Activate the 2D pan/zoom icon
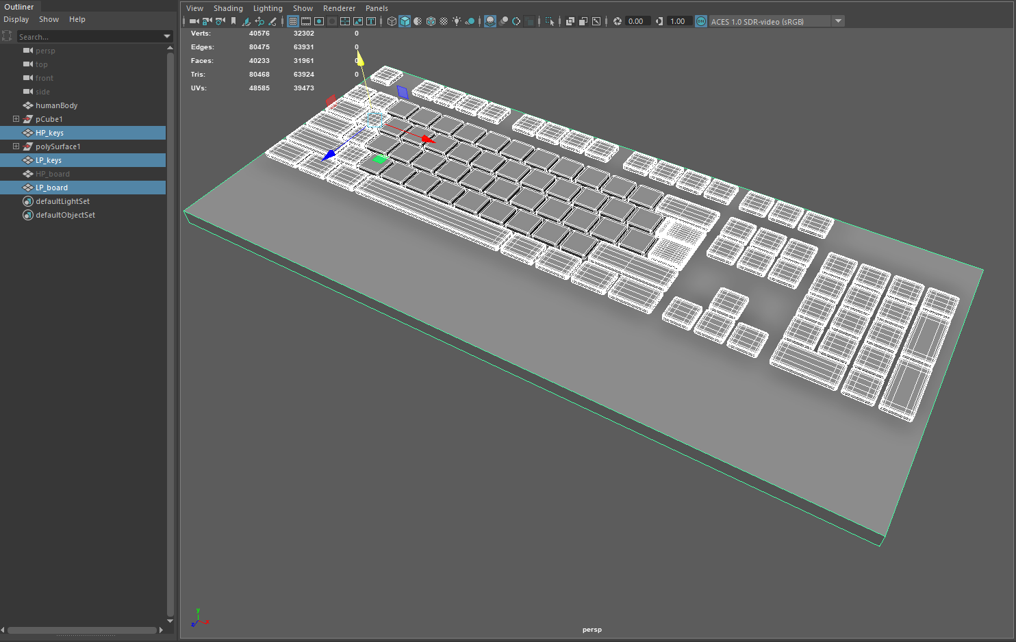The image size is (1016, 642). point(260,21)
